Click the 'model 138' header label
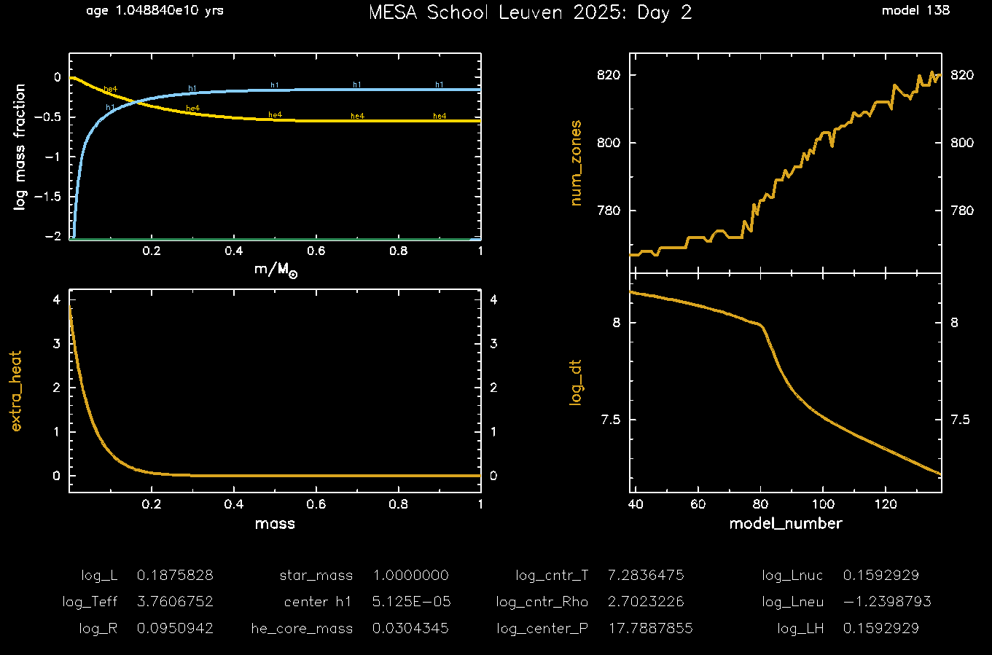This screenshot has height=655, width=992. tap(915, 10)
